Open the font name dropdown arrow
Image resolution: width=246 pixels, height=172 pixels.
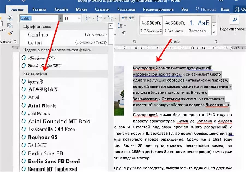(x=61, y=18)
